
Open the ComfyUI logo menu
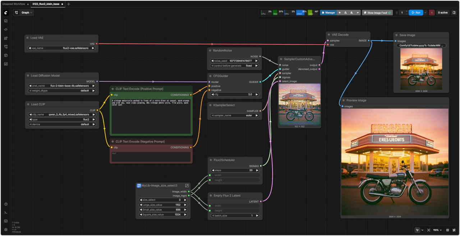click(6, 13)
